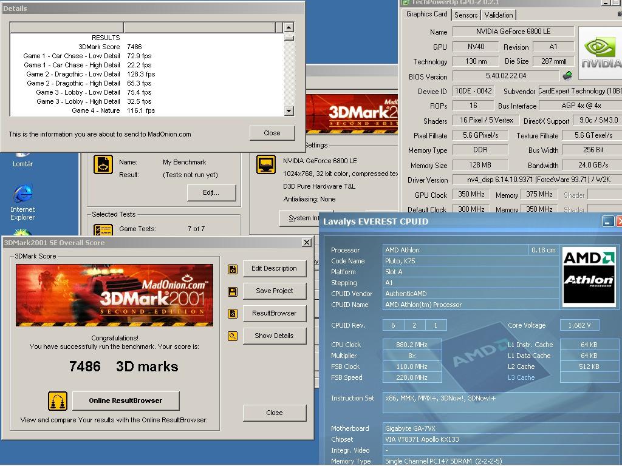
Task: Click the project document icon beside Name
Action: pyautogui.click(x=103, y=164)
